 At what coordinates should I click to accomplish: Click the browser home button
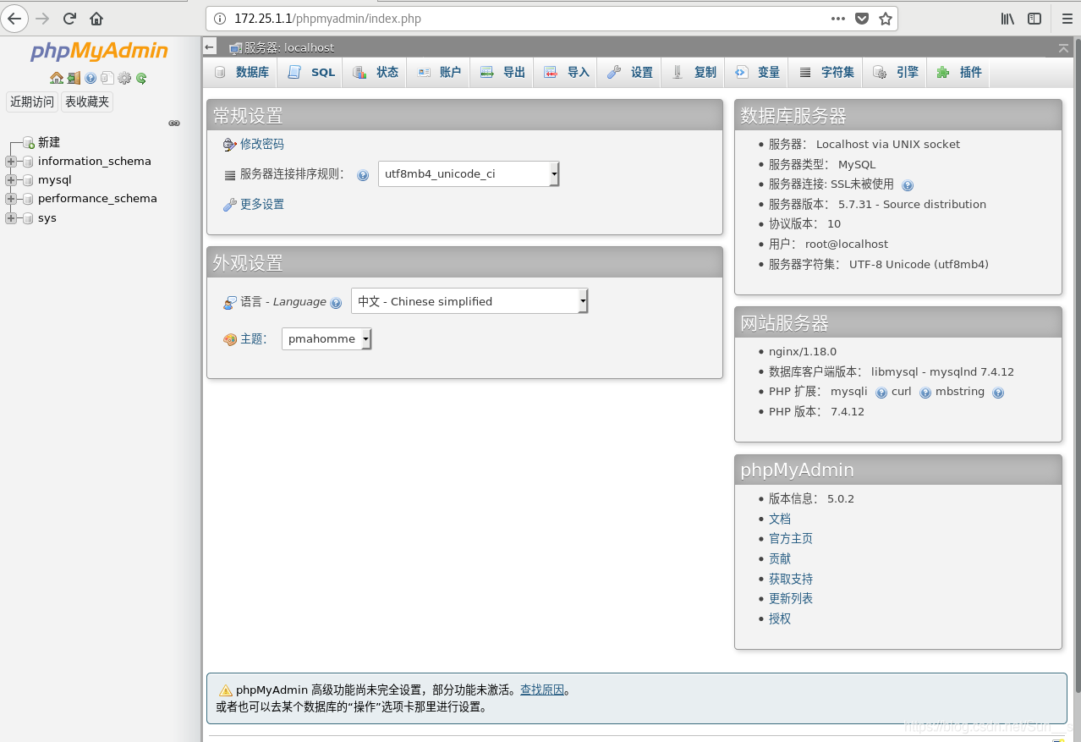[x=96, y=18]
